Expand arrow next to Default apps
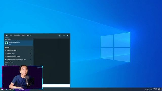This screenshot has height=91, width=162. point(31,53)
